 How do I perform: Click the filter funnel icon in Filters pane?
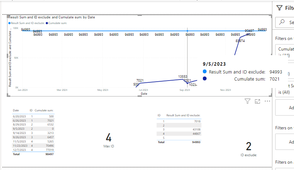pos(279,8)
